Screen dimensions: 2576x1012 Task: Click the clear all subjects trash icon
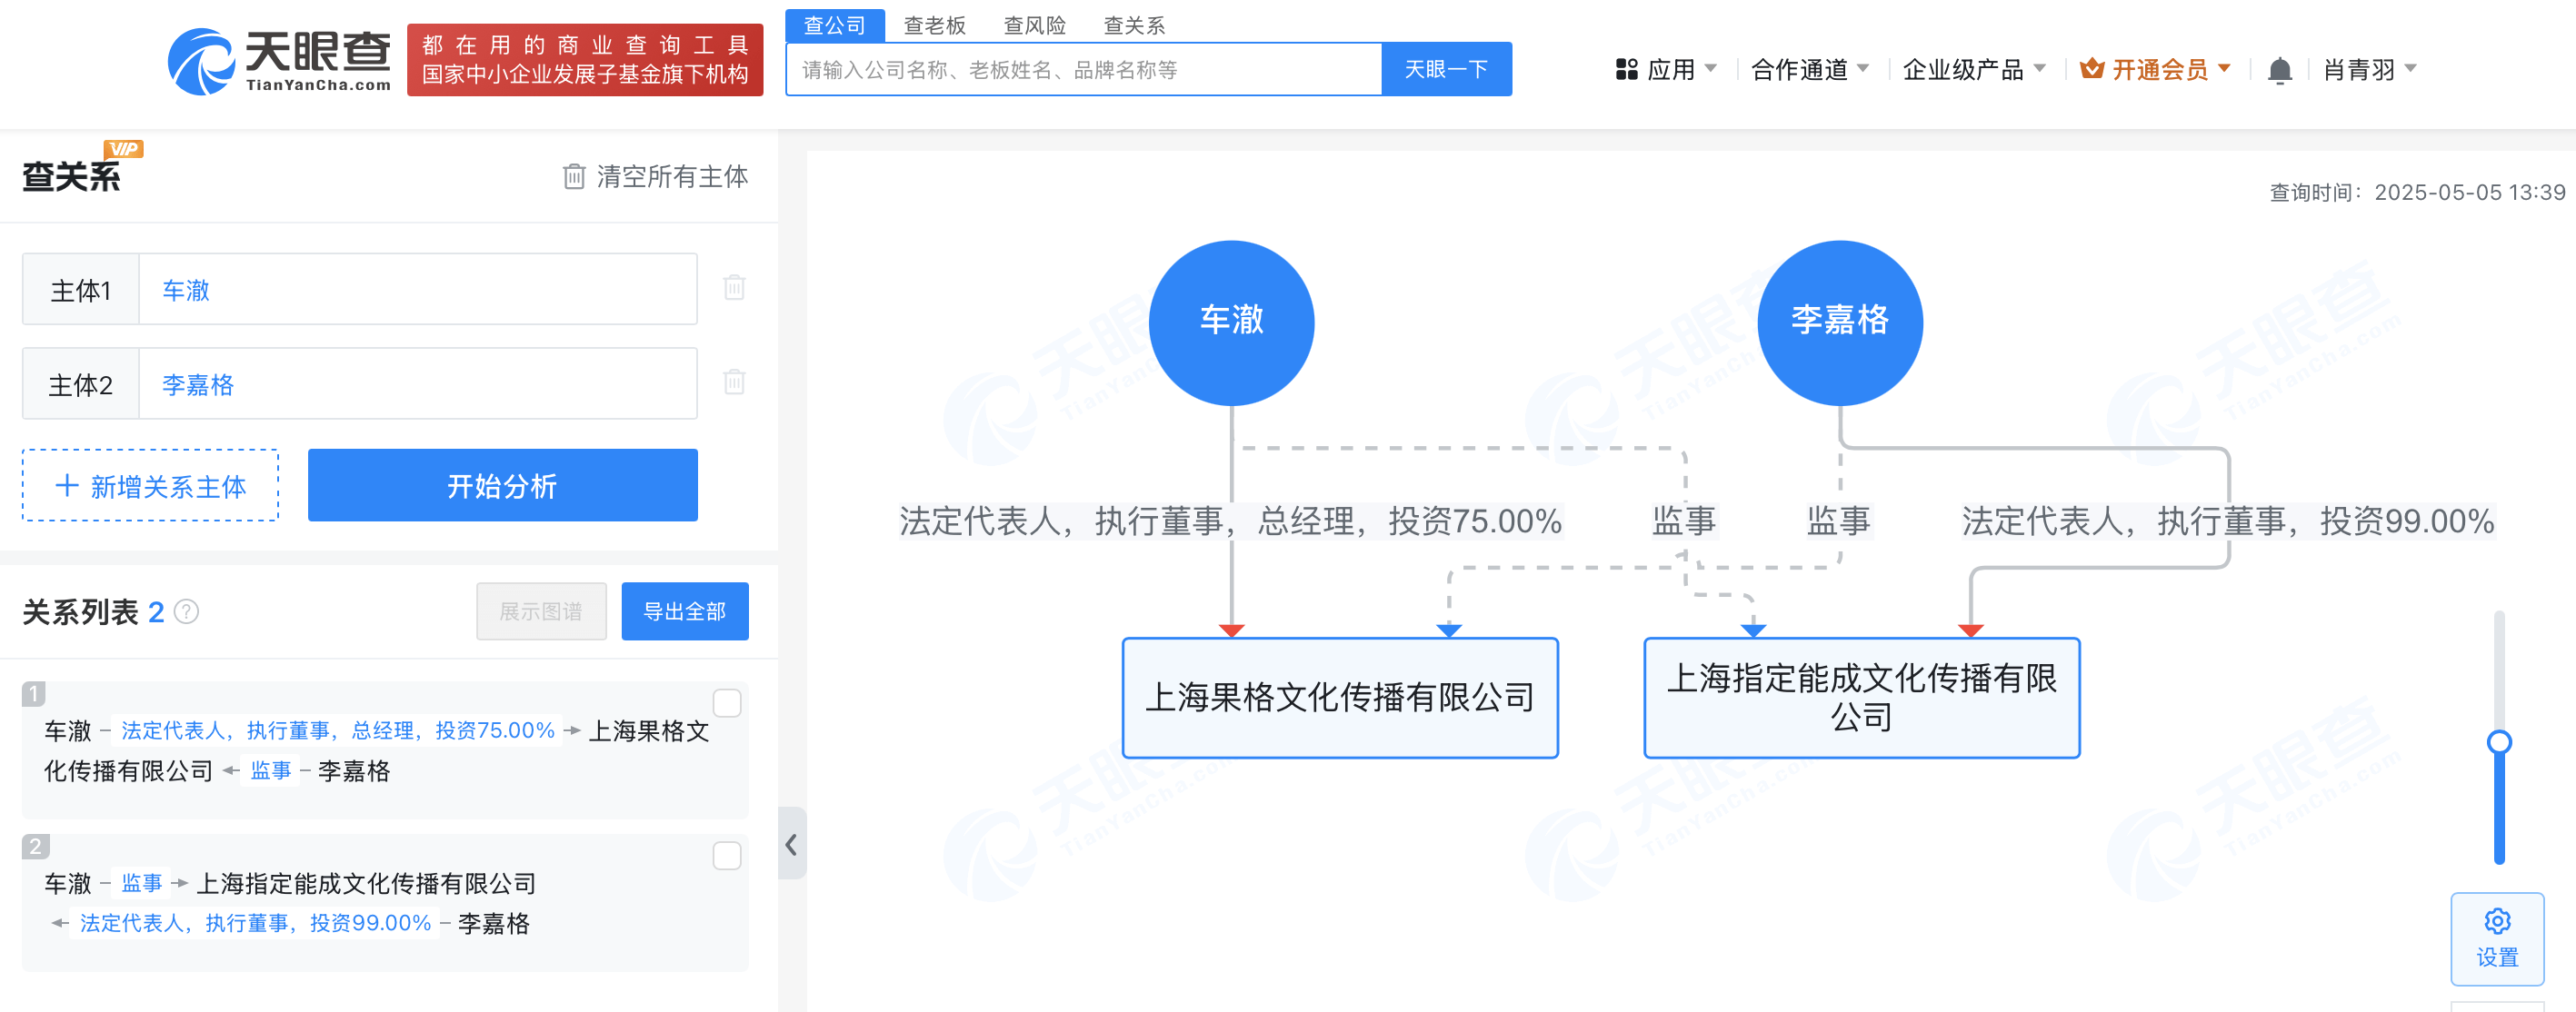(x=573, y=177)
